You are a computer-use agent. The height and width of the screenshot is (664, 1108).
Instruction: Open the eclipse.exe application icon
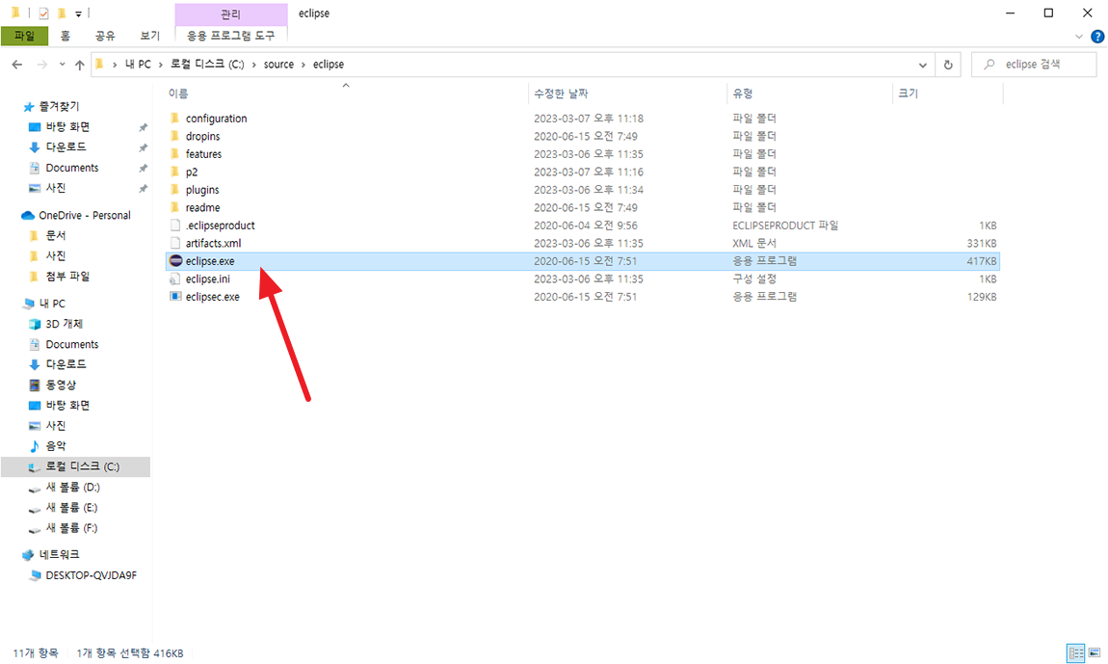pos(176,261)
